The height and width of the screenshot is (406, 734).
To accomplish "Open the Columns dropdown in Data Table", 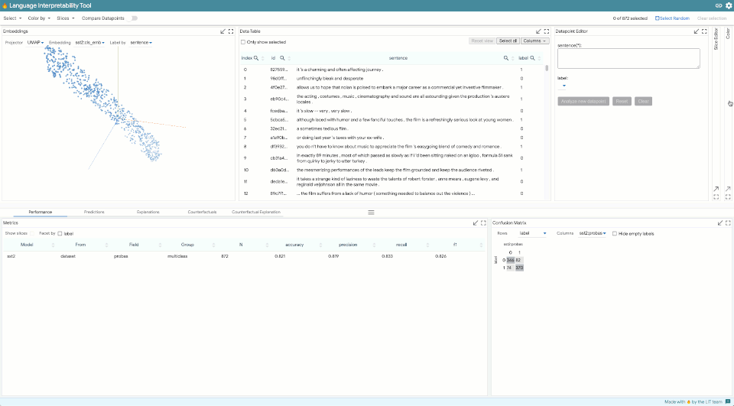I will pyautogui.click(x=534, y=41).
